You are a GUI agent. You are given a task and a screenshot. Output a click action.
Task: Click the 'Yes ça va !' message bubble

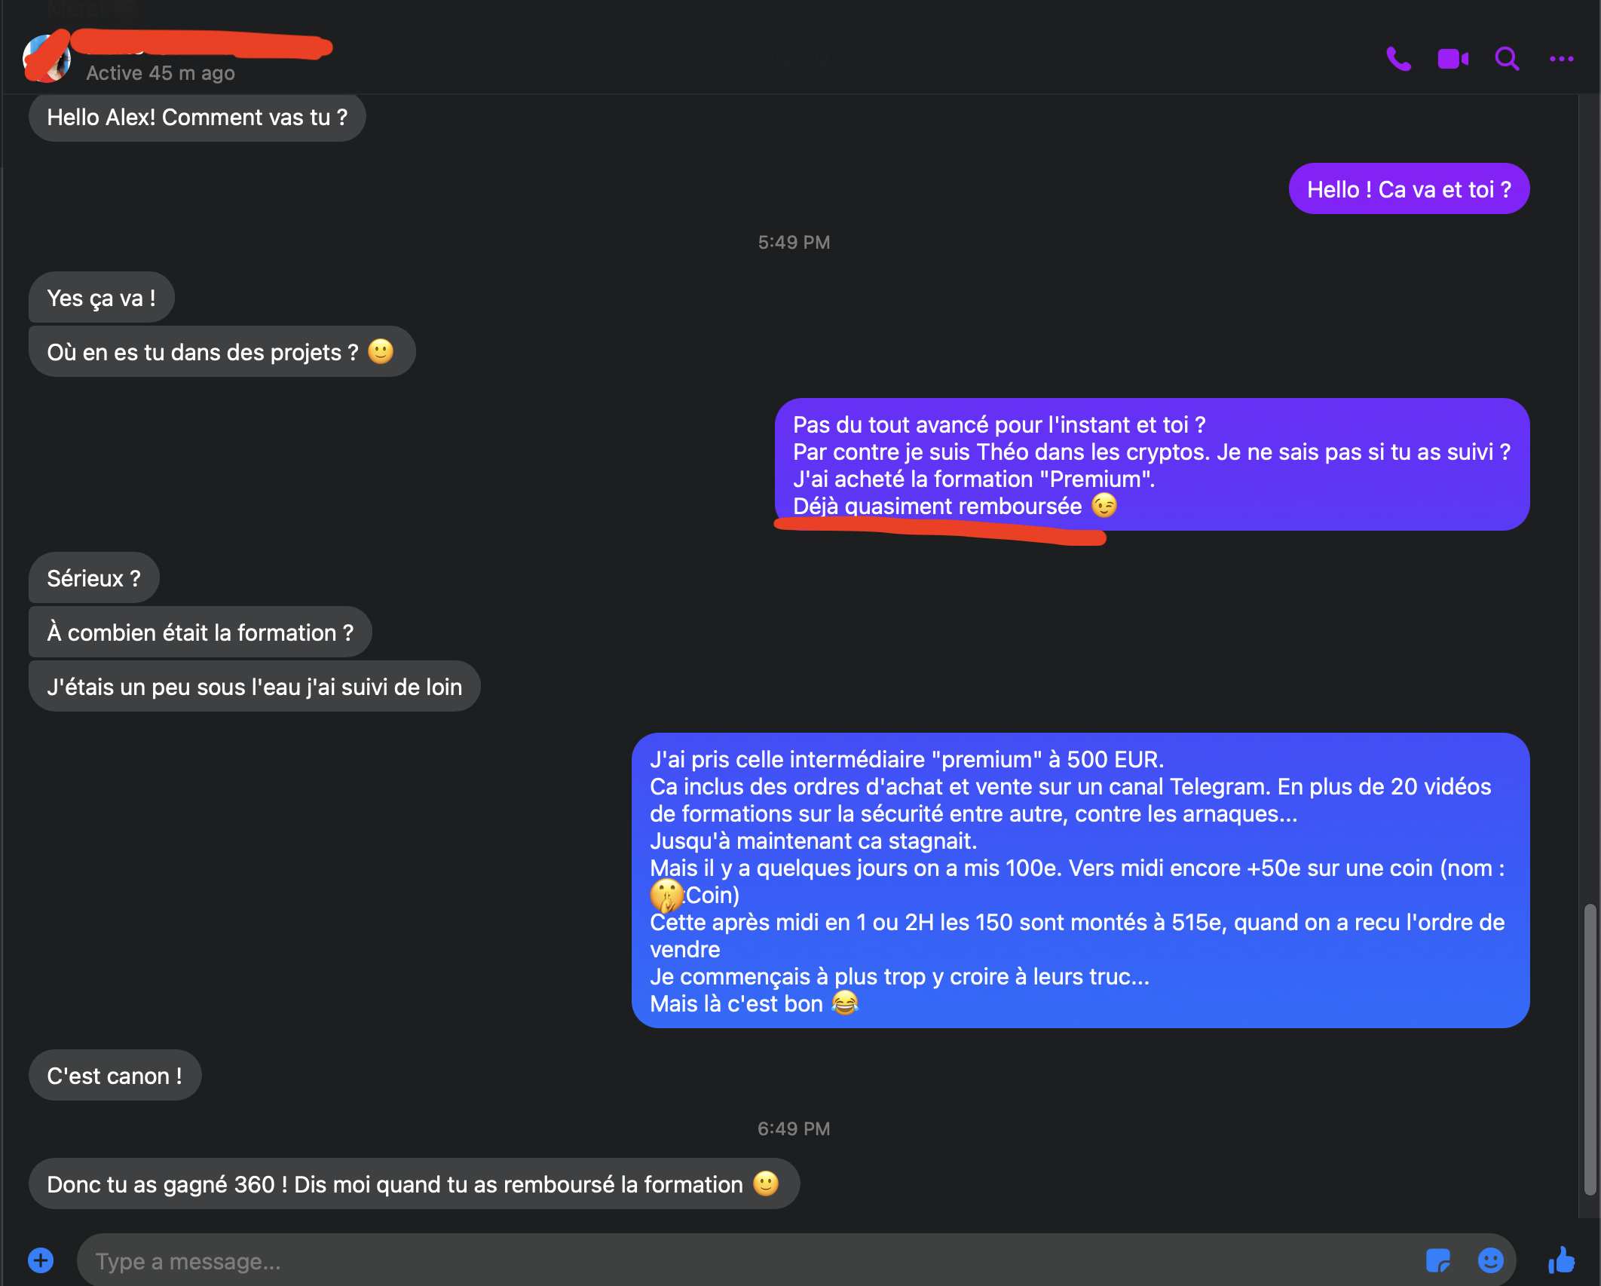pos(101,298)
